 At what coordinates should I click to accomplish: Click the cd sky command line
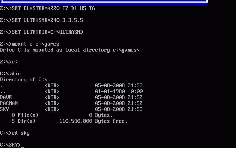pos(15,133)
